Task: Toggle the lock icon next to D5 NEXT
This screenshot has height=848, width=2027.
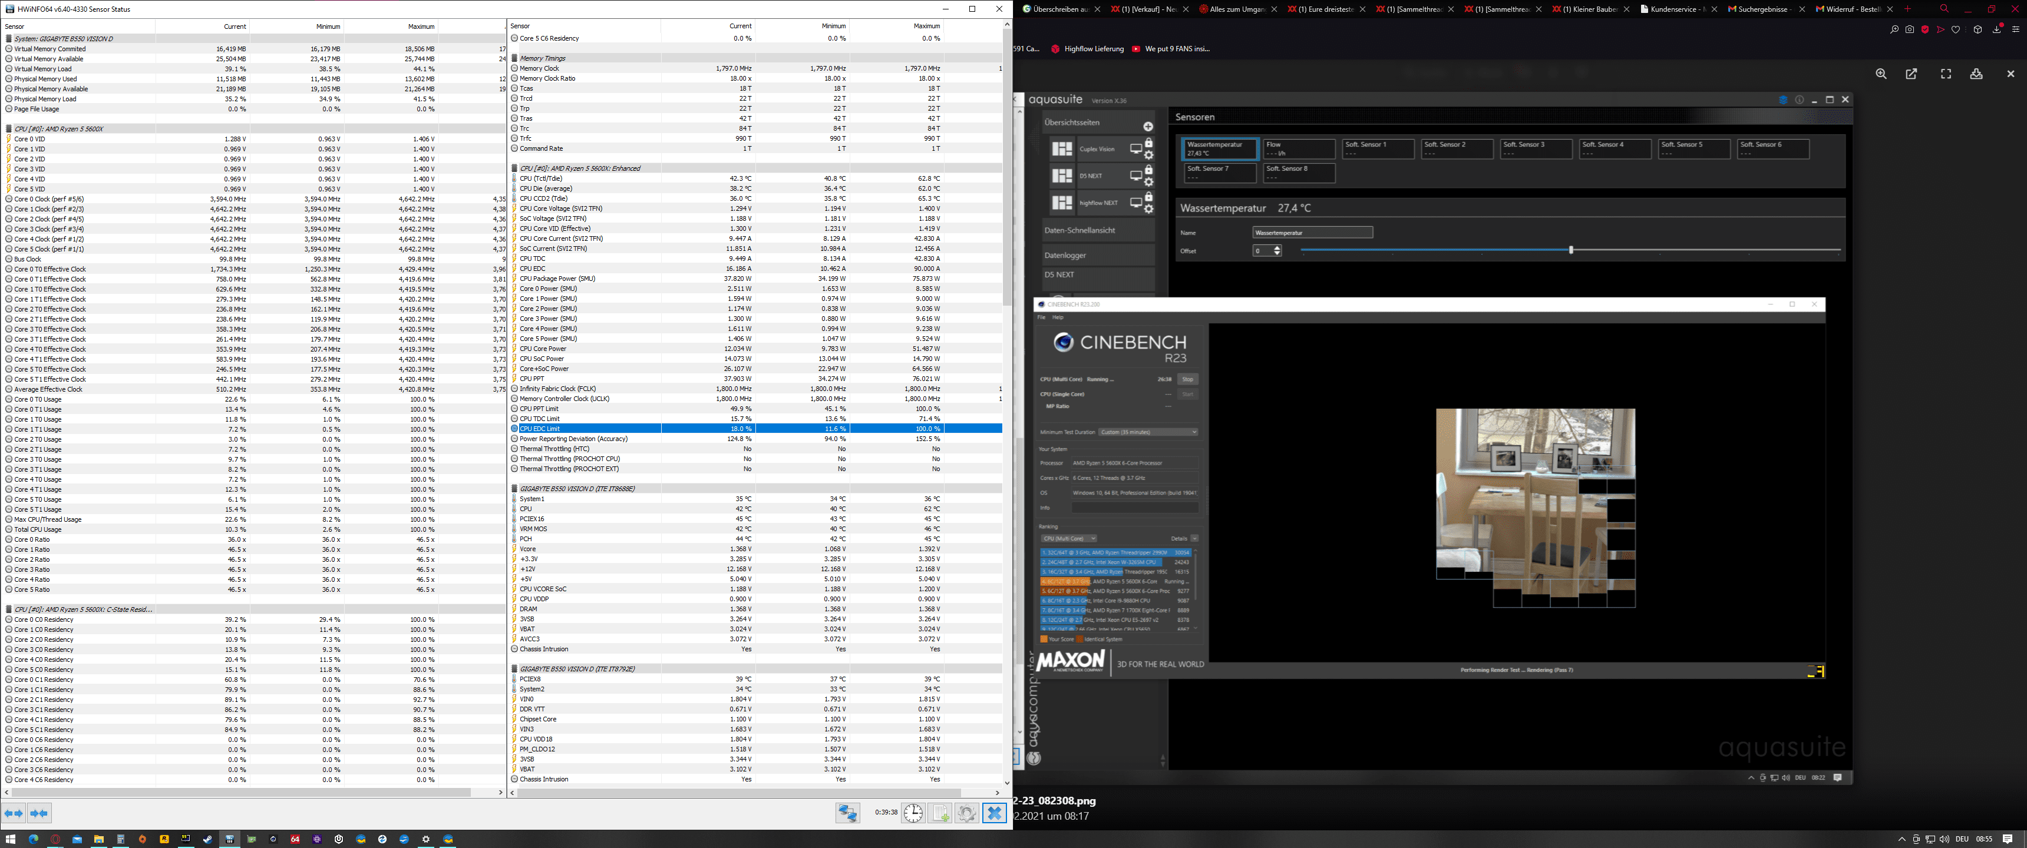Action: pos(1149,170)
